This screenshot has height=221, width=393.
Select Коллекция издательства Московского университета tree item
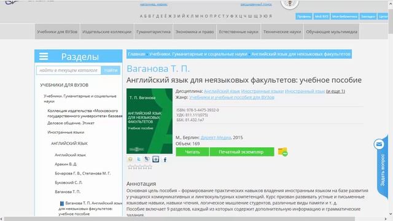point(85,113)
